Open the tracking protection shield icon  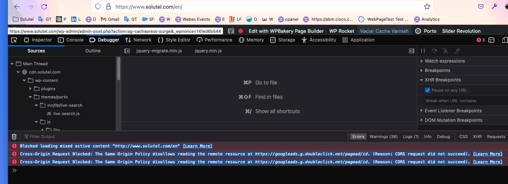tap(98, 6)
